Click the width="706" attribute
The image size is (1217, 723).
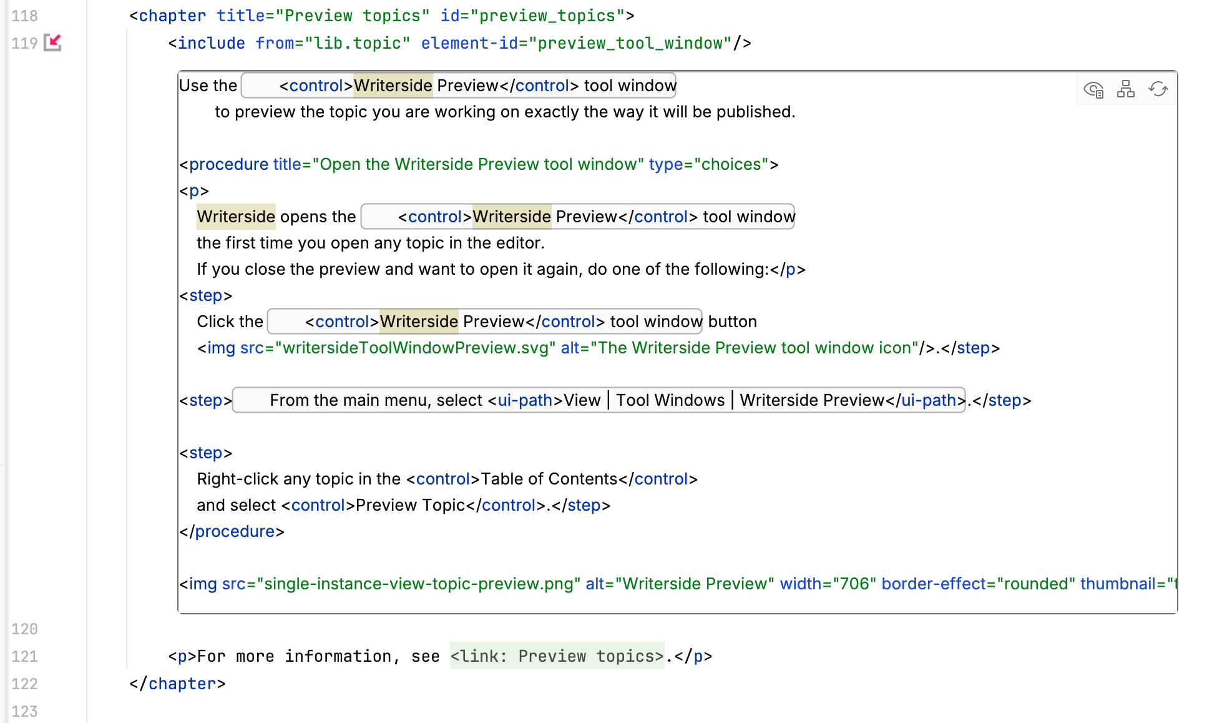828,584
